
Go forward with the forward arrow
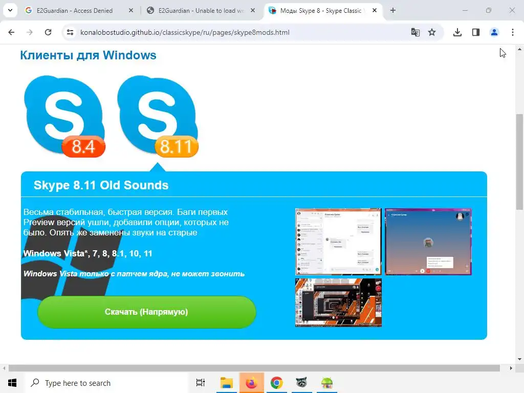pos(30,32)
